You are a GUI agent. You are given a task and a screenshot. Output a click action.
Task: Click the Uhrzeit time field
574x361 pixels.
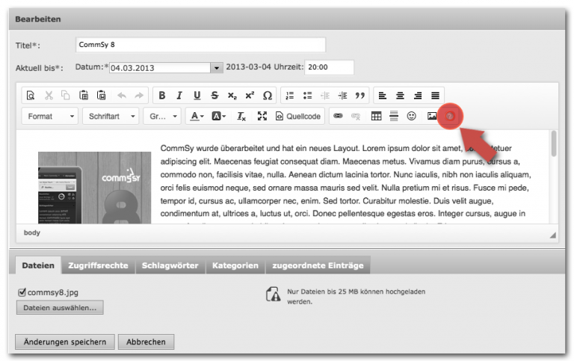329,67
